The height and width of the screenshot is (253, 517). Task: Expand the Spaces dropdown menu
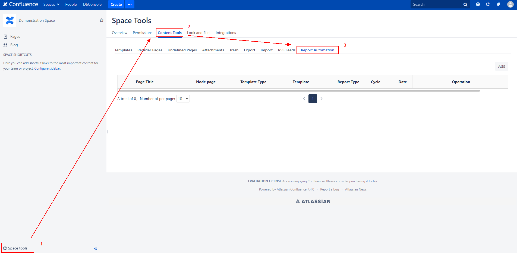51,4
